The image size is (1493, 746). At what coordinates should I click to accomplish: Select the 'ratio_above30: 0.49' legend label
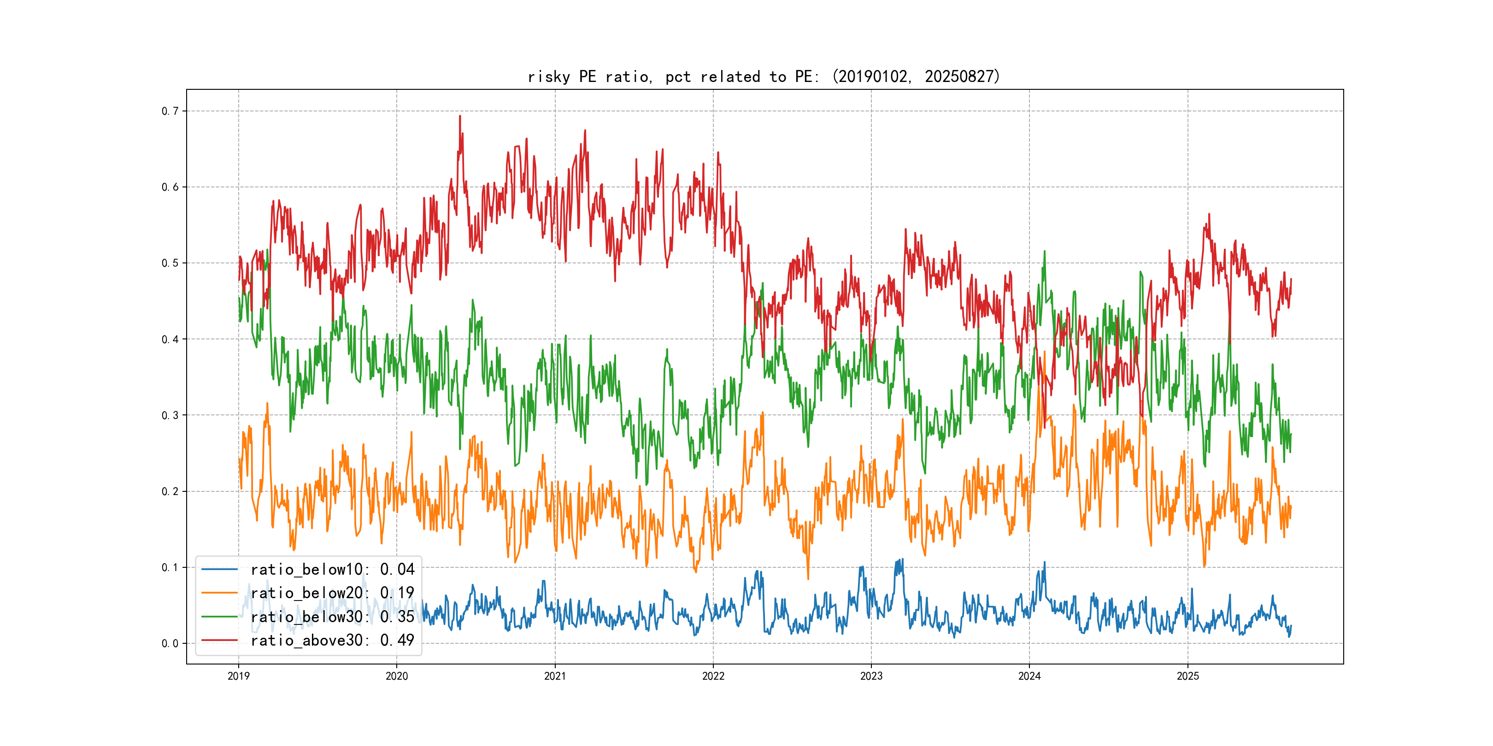(x=332, y=640)
